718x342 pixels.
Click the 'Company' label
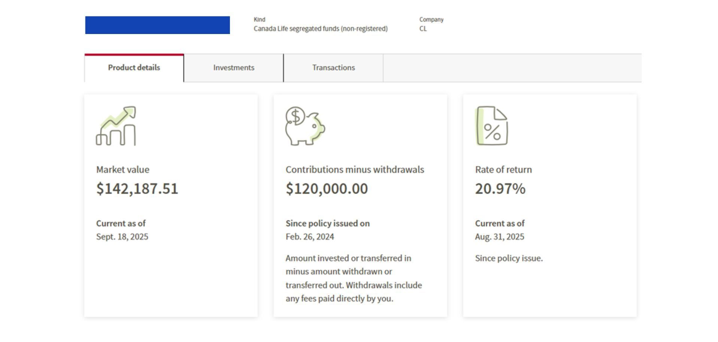[431, 19]
